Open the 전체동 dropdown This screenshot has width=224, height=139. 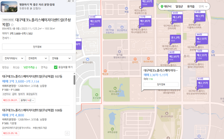pos(61,58)
